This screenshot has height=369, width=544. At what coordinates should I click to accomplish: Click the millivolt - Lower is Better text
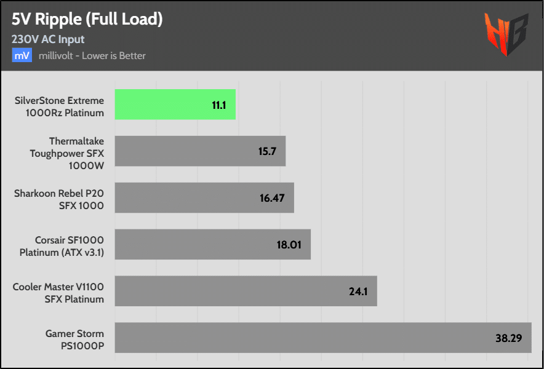pyautogui.click(x=92, y=56)
